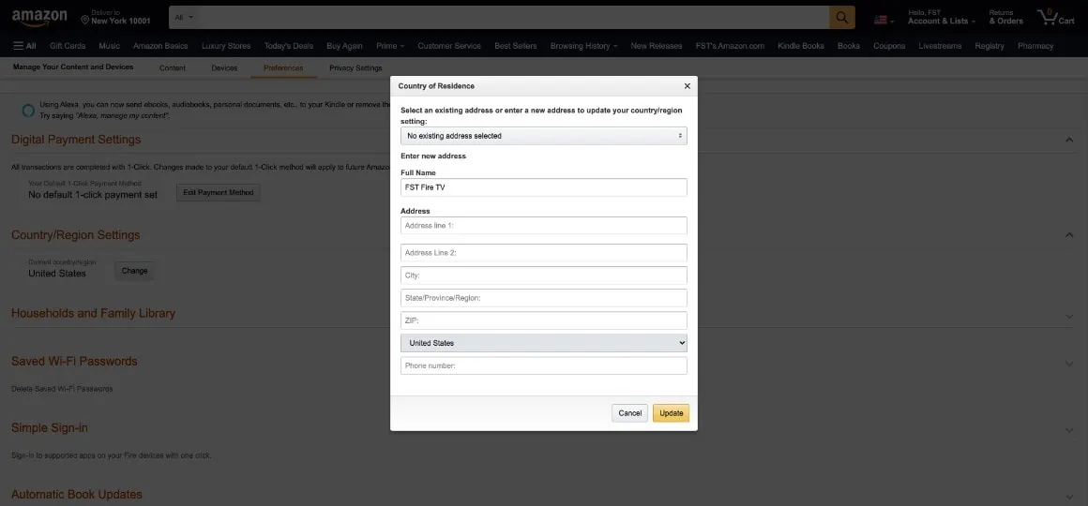Select the Preferences tab

283,67
